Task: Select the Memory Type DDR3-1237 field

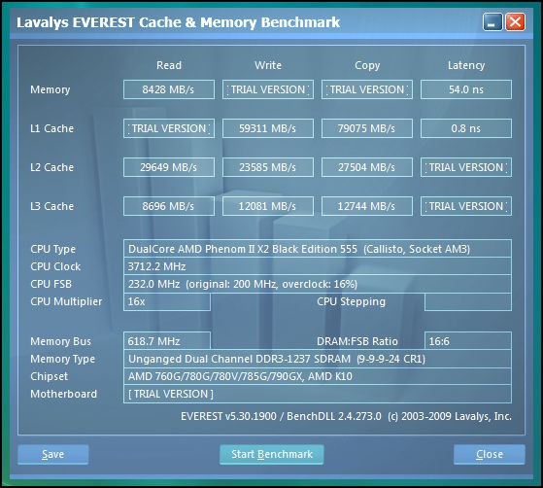Action: click(x=318, y=359)
